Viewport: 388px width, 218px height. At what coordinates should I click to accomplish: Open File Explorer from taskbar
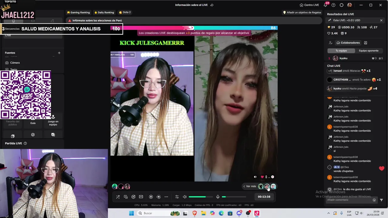[x=203, y=213]
